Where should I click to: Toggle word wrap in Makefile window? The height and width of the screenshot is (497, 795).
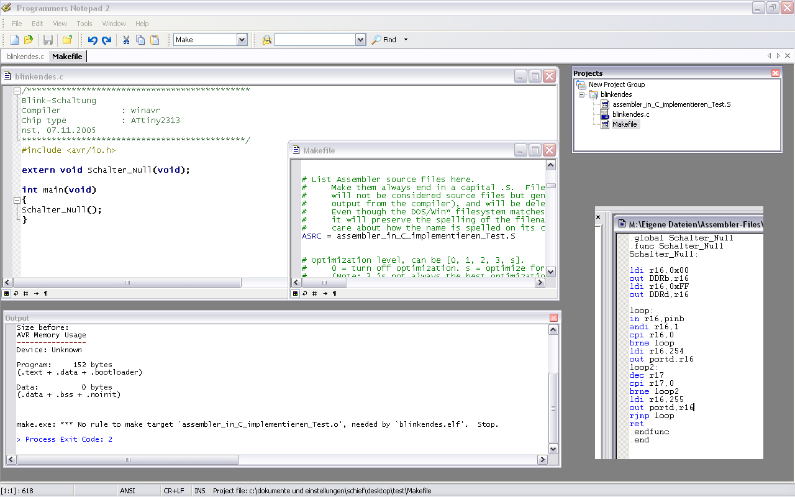(305, 293)
